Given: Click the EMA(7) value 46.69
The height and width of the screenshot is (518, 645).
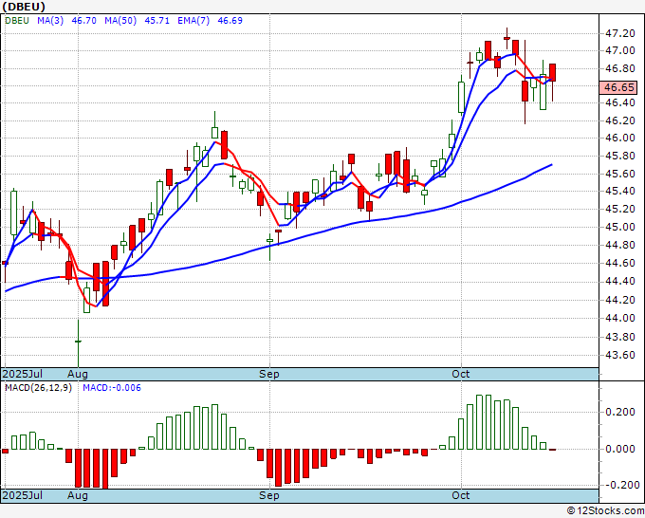Looking at the screenshot, I should (230, 21).
